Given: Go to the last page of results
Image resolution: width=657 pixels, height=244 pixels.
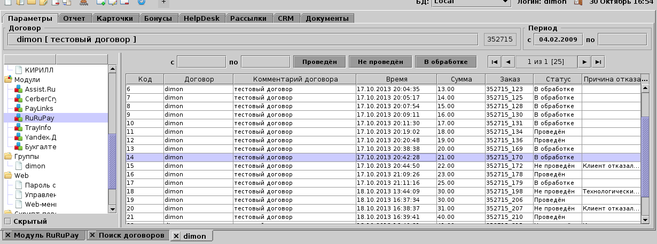Looking at the screenshot, I should tap(598, 62).
